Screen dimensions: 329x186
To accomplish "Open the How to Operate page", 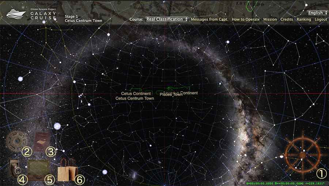I will tap(246, 19).
